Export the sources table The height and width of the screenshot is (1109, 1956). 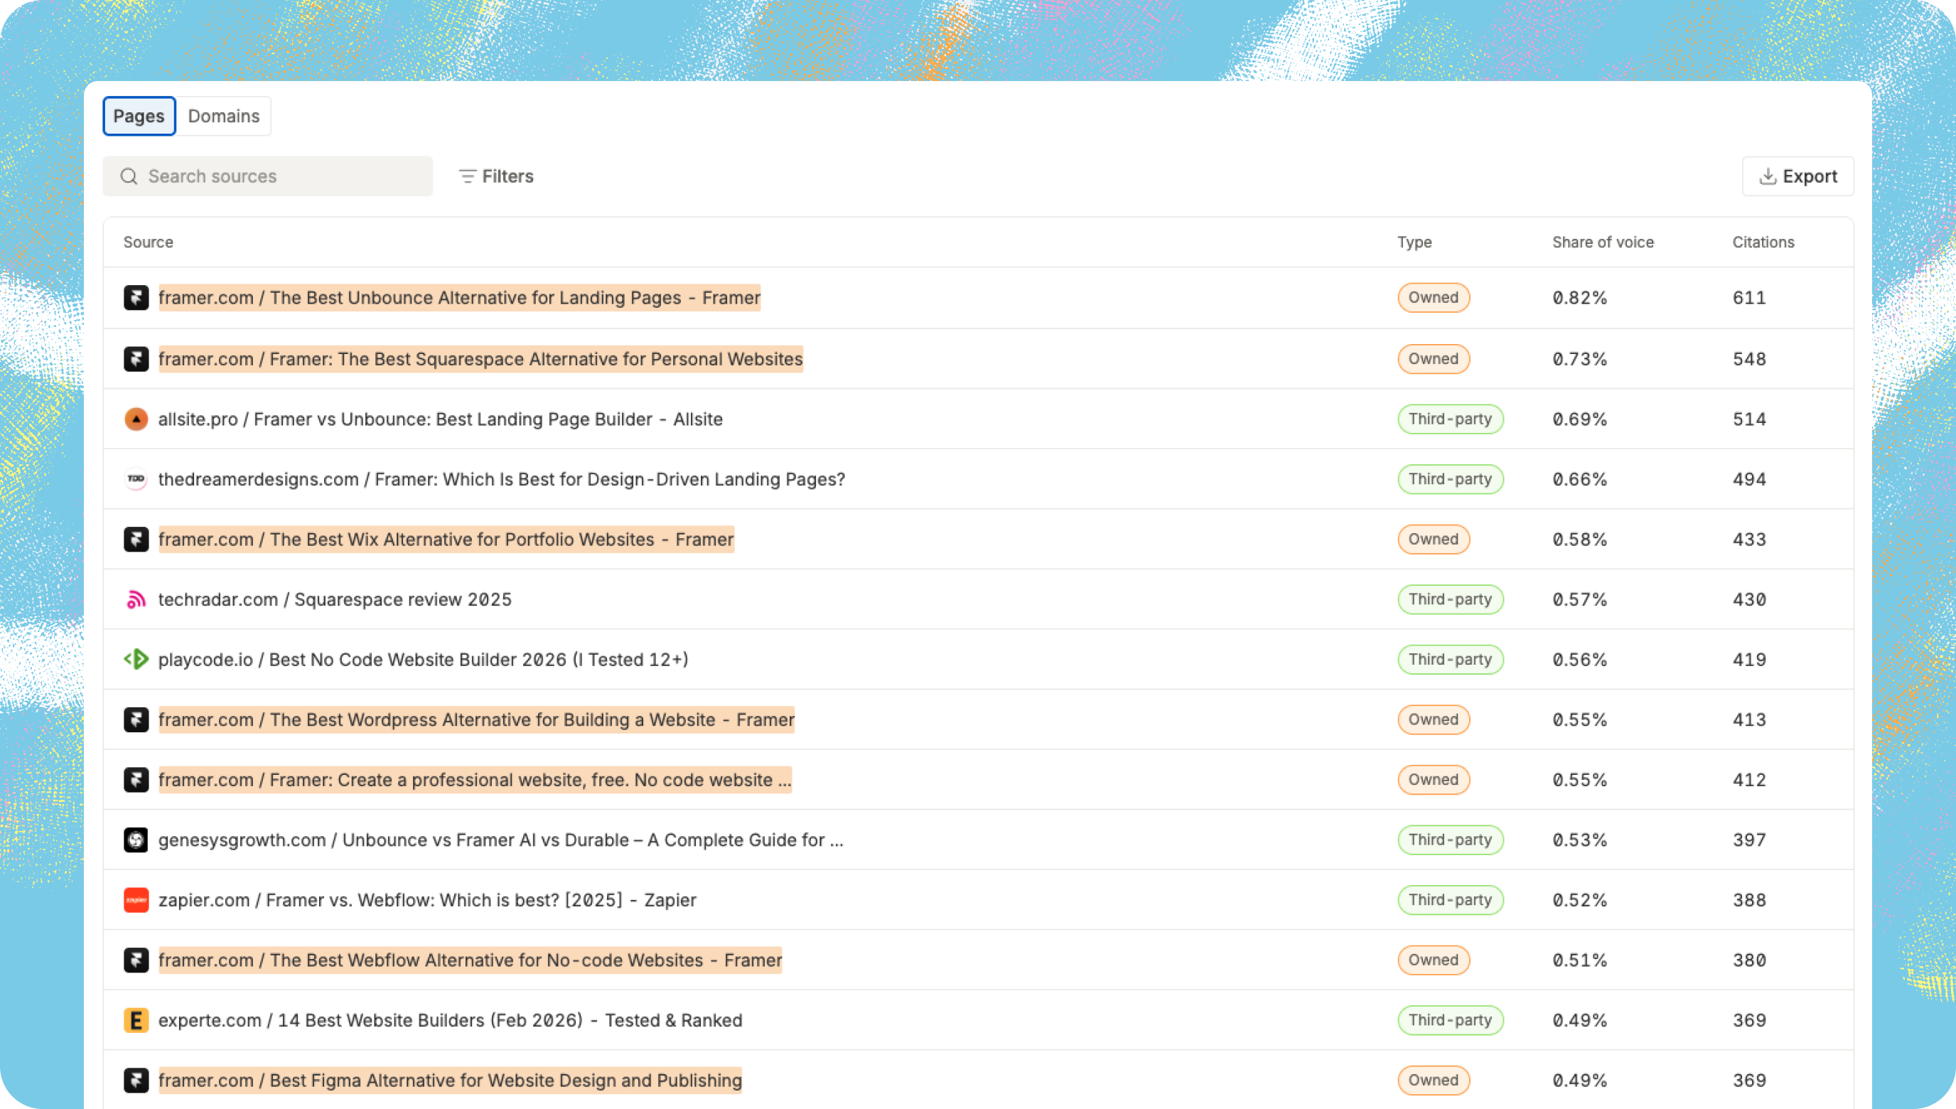pyautogui.click(x=1798, y=177)
